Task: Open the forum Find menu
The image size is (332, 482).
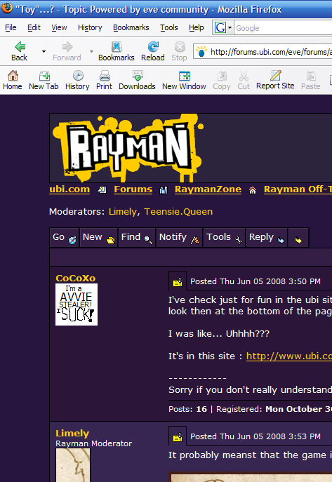Action: [137, 237]
